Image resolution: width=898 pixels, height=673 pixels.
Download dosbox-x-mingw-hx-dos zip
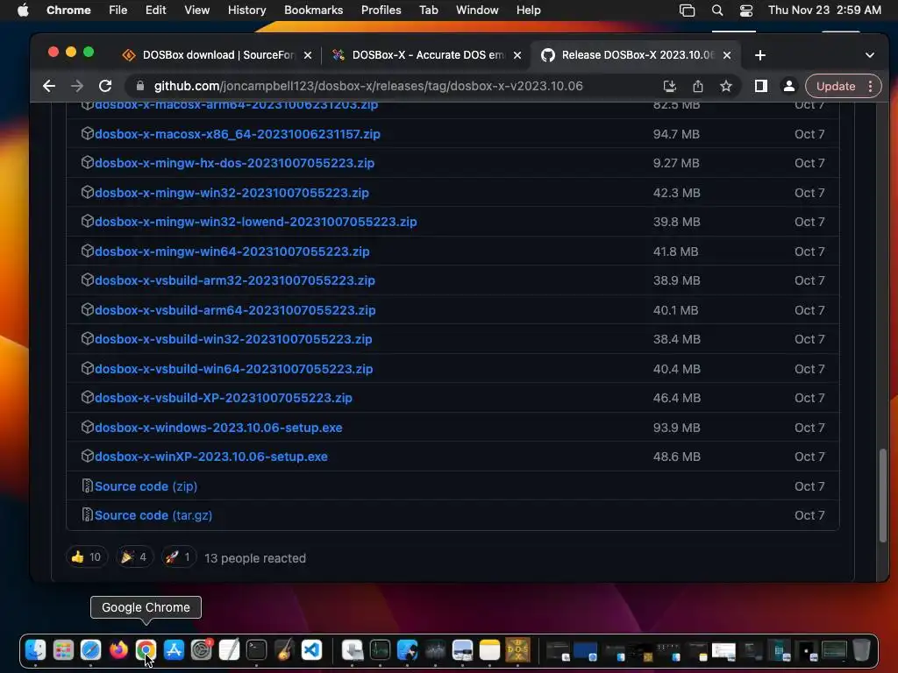click(234, 163)
